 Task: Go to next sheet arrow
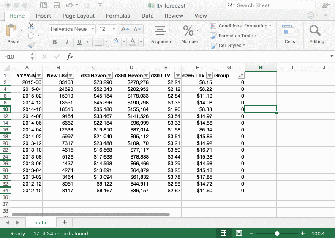tap(17, 222)
